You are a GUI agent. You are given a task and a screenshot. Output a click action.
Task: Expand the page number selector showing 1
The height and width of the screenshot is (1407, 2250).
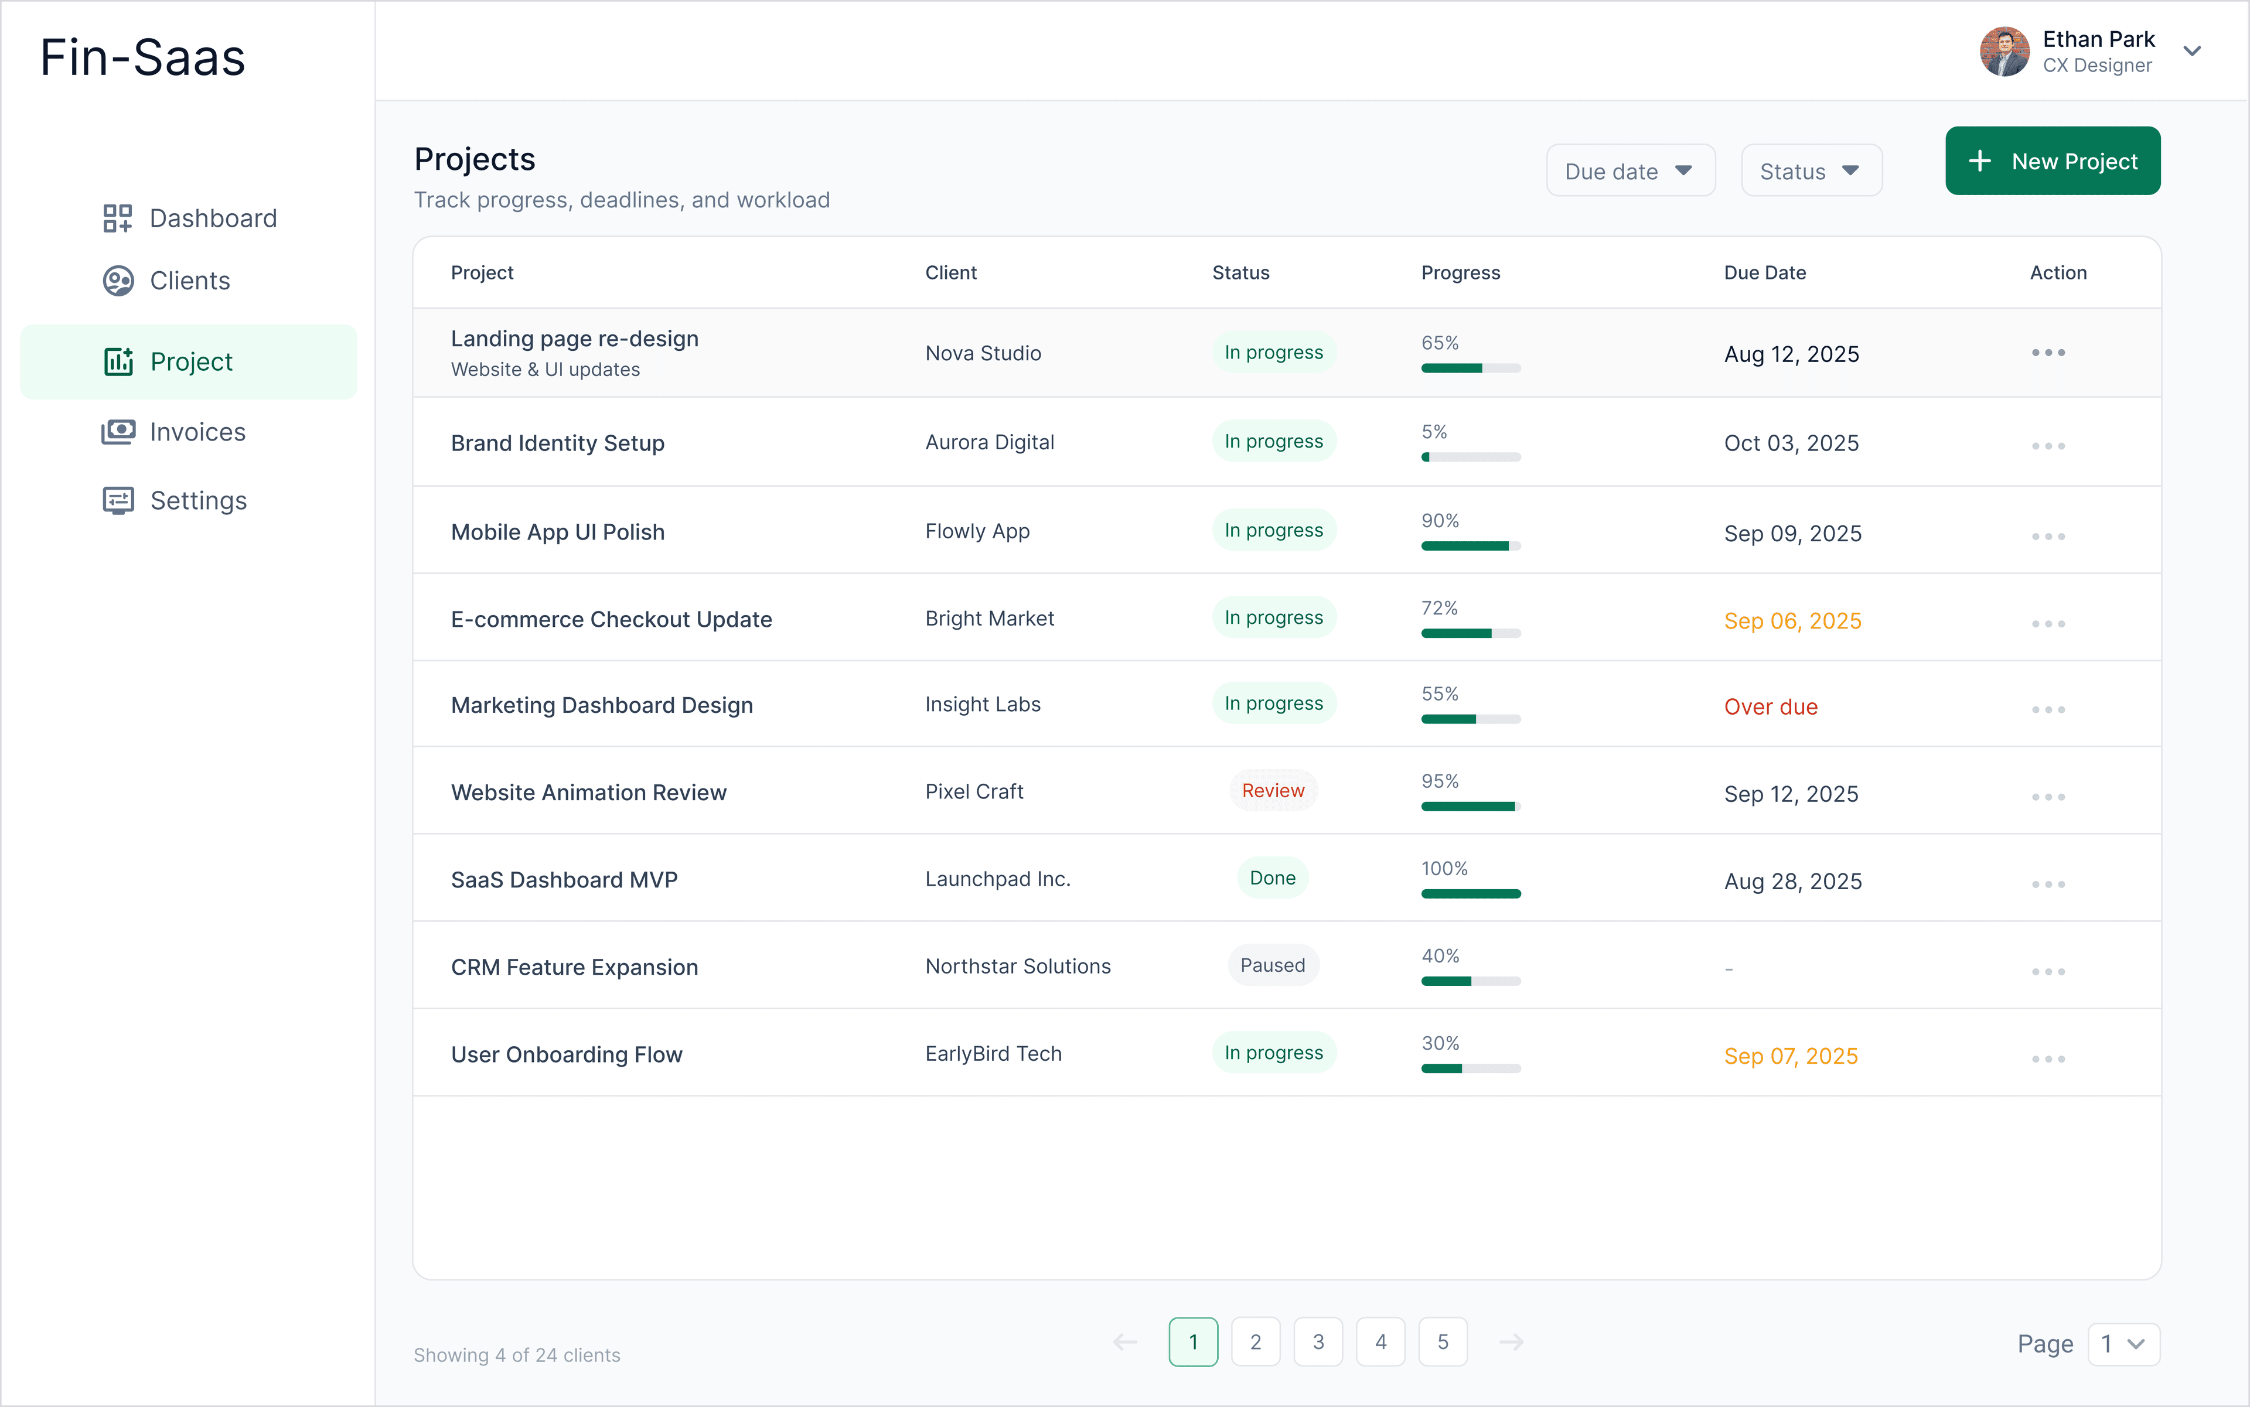(2125, 1344)
